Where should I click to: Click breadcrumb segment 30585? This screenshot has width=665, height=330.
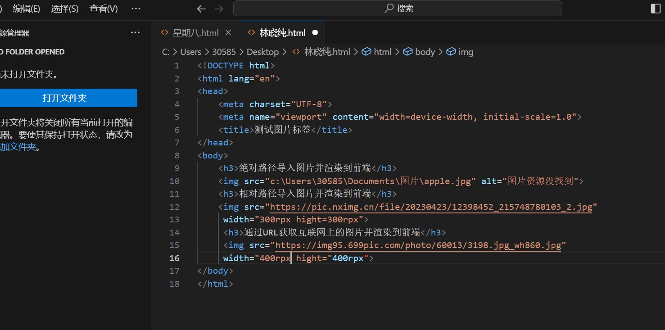224,52
